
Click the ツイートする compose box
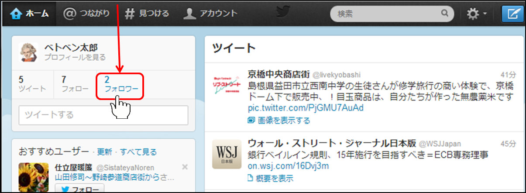[x=103, y=115]
